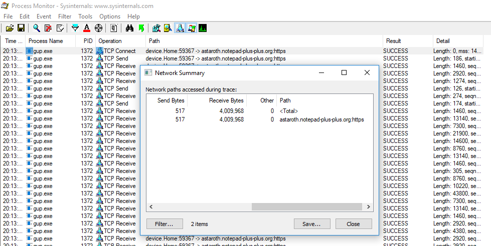Select the <Total> row in Network Summary
This screenshot has width=491, height=246.
tap(260, 111)
